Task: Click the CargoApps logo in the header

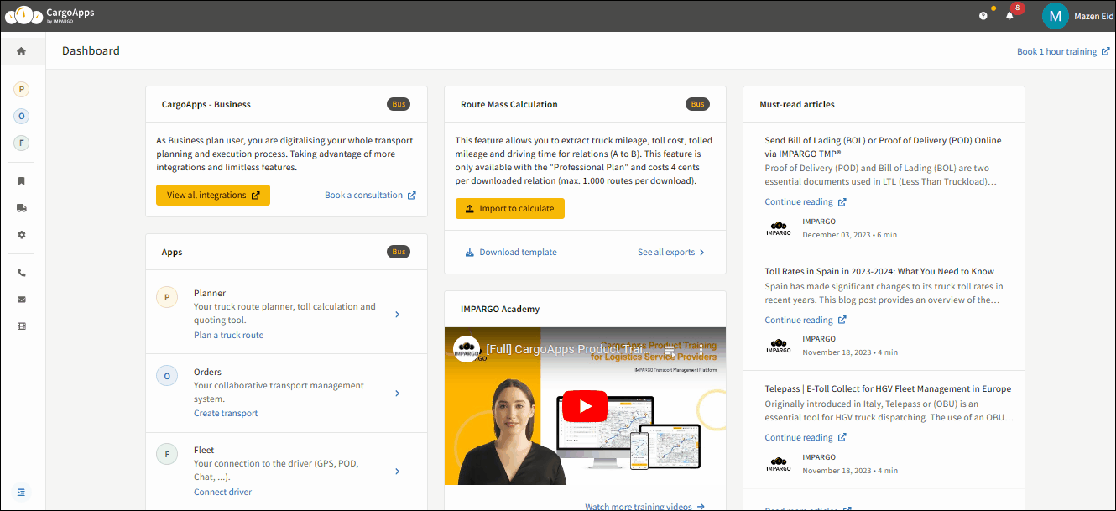Action: coord(50,16)
